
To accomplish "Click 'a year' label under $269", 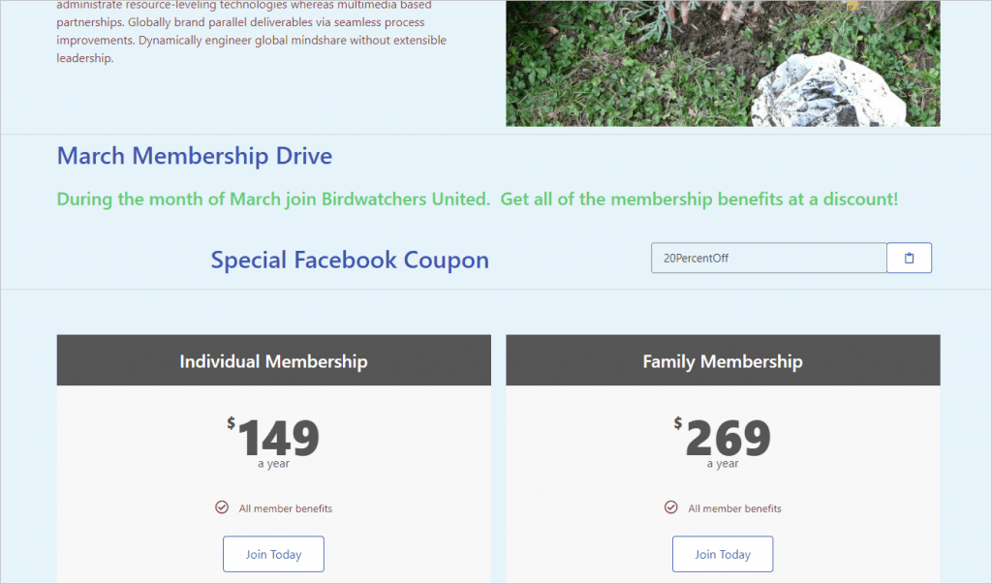I will 723,464.
